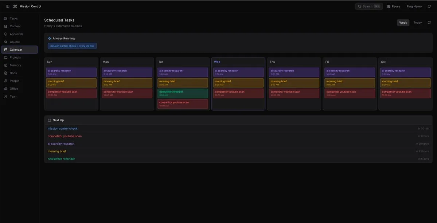437x223 pixels.
Task: Go to Memory in the sidebar
Action: point(15,65)
